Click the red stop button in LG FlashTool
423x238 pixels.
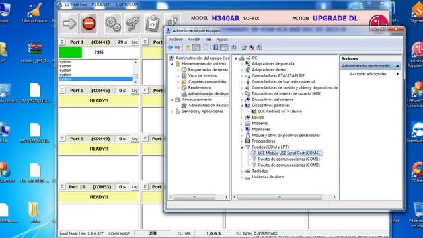coord(89,24)
